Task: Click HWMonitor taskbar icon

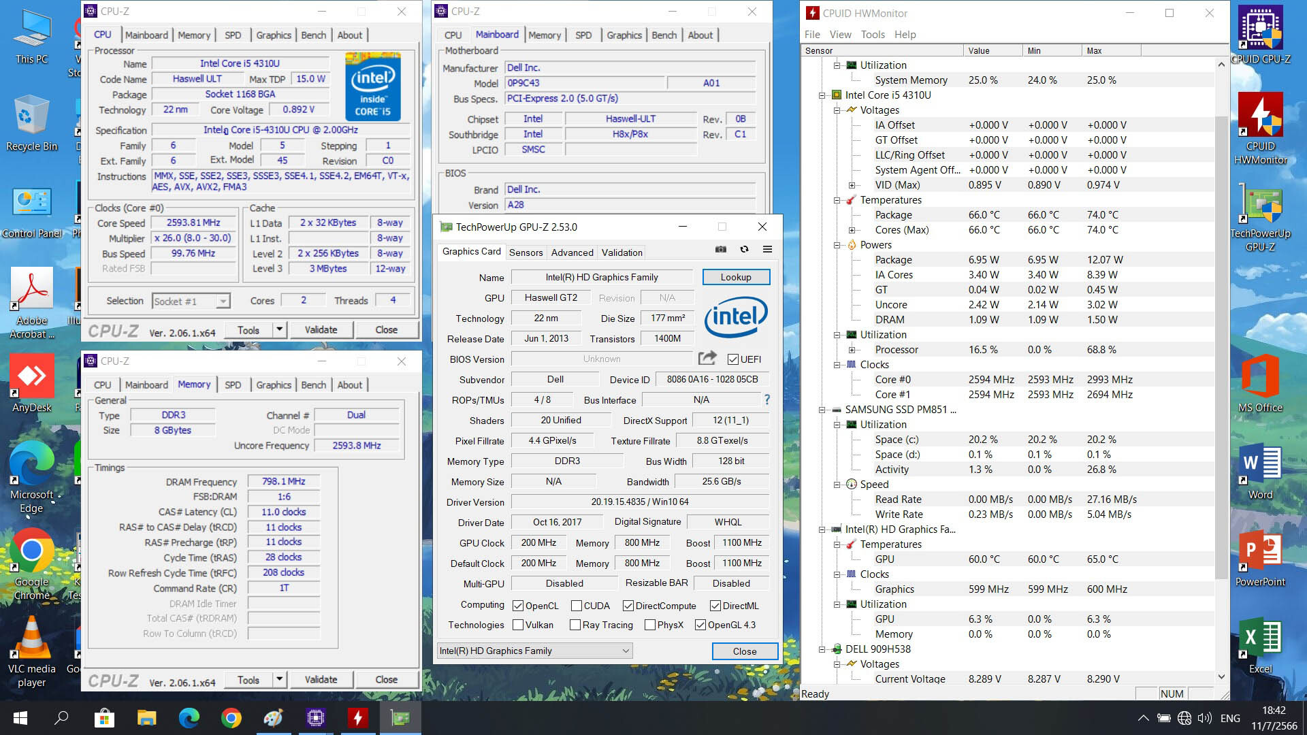Action: point(357,718)
